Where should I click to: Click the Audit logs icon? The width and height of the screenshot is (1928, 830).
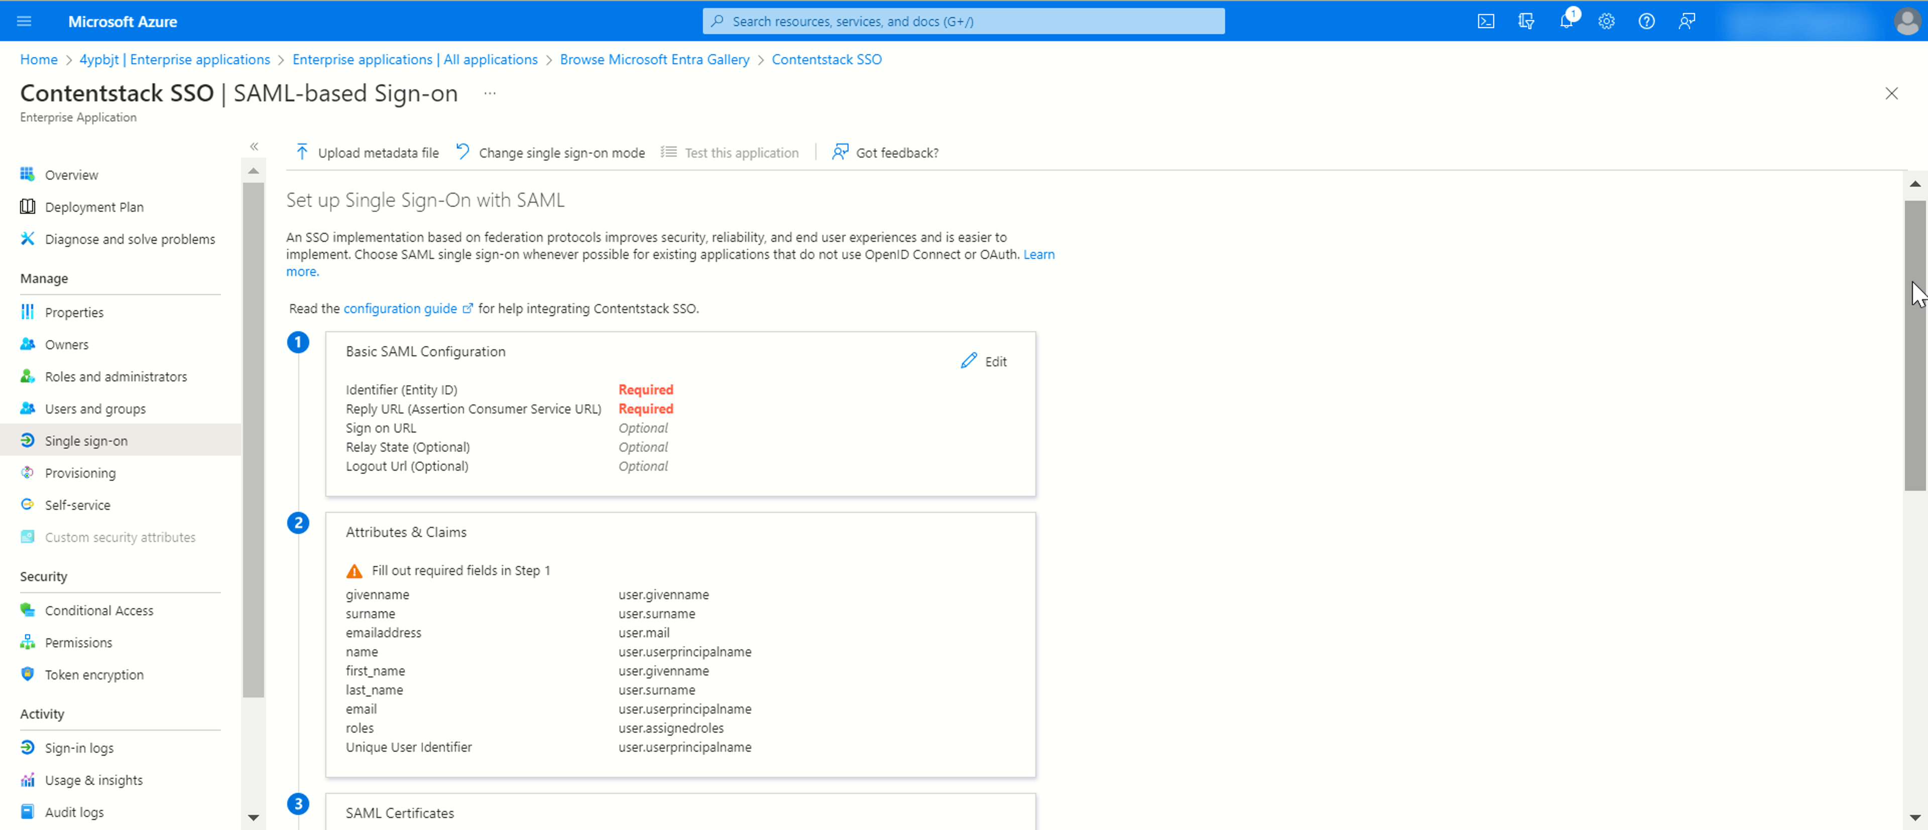[28, 812]
